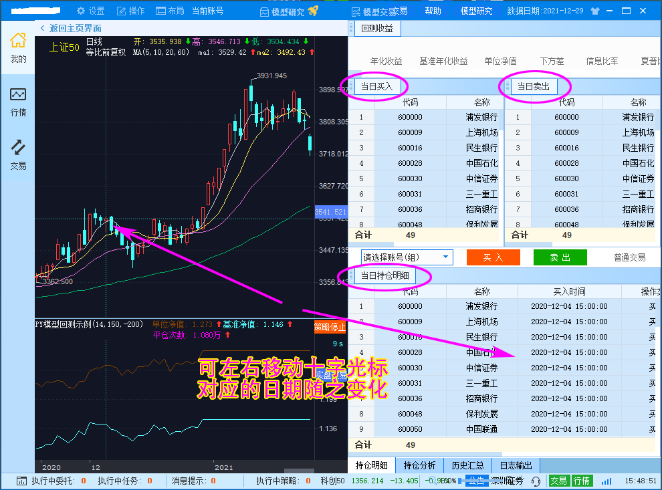Click the headset support icon in status bar
The height and width of the screenshot is (490, 662).
(x=536, y=481)
